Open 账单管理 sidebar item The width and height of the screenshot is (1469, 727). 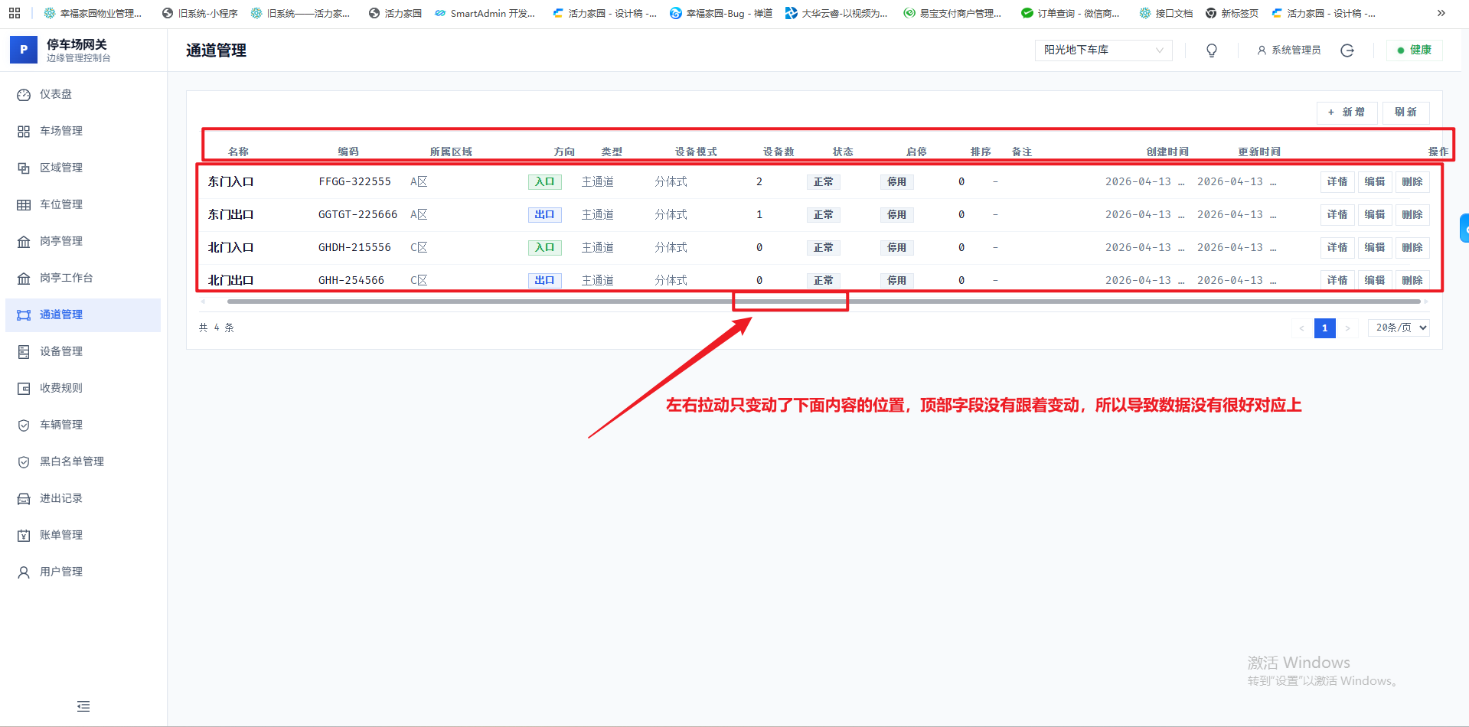[x=61, y=535]
